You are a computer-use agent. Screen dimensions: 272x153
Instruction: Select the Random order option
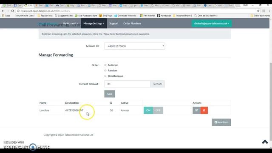[105, 71]
